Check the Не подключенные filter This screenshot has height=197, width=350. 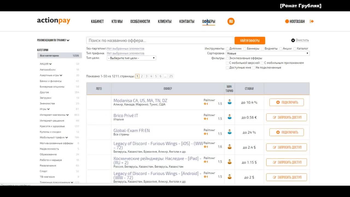(254, 68)
